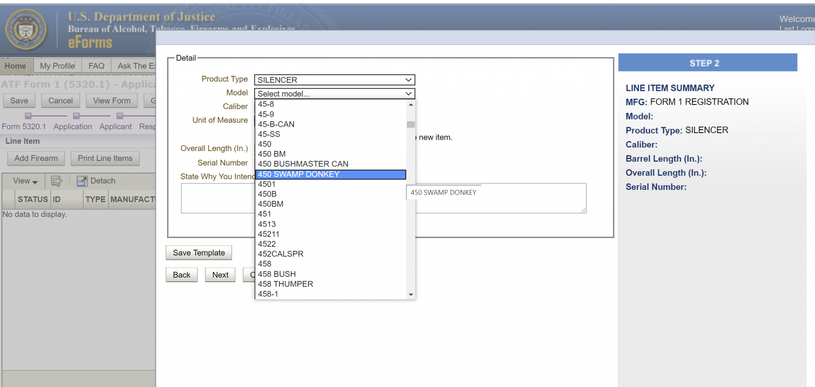Click the Detach table icon

point(82,181)
